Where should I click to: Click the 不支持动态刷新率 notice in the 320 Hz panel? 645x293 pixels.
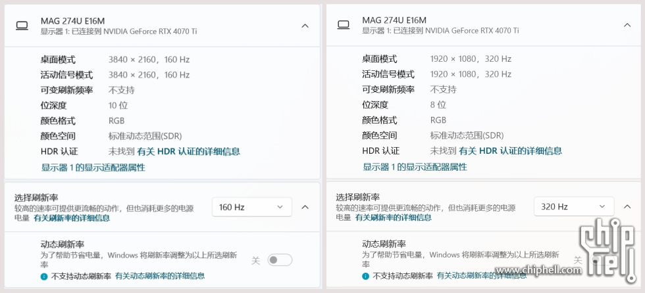(403, 276)
